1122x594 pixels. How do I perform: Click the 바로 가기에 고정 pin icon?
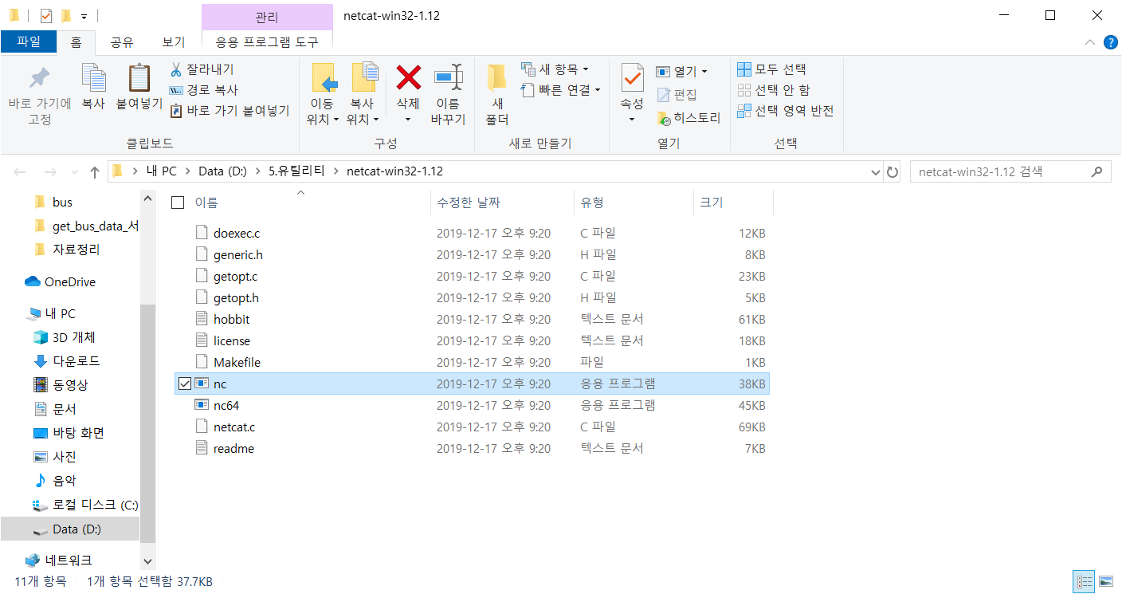click(39, 78)
